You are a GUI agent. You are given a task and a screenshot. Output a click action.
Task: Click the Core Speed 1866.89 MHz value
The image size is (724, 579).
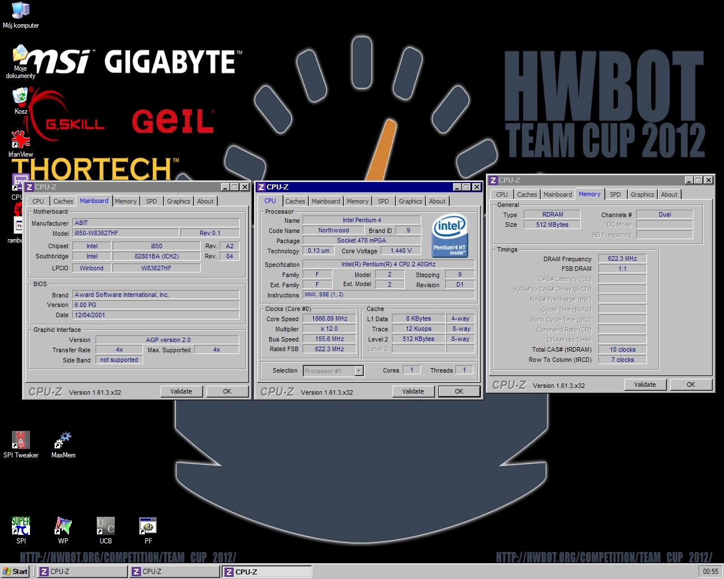(x=330, y=319)
